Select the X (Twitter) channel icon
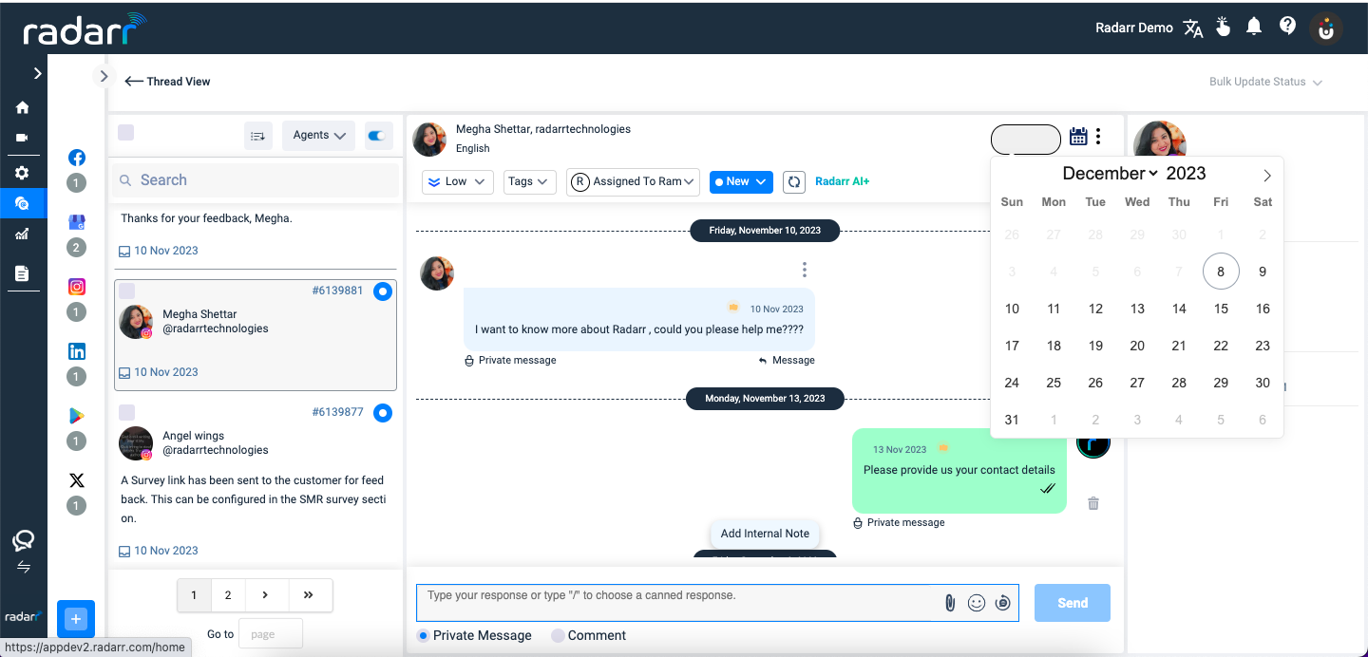Viewport: 1368px width, 657px height. click(77, 480)
